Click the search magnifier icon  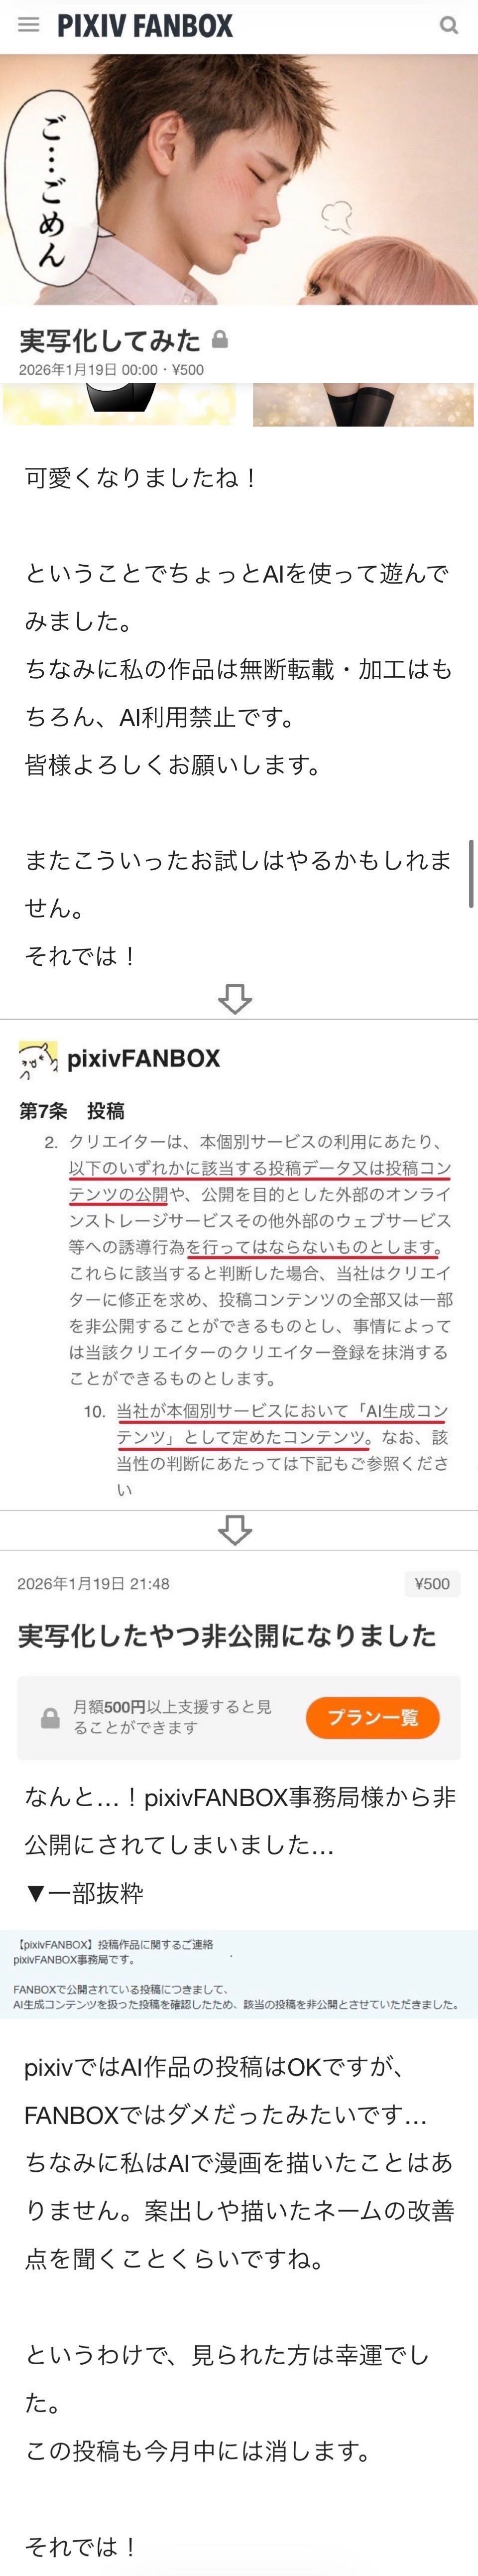449,25
